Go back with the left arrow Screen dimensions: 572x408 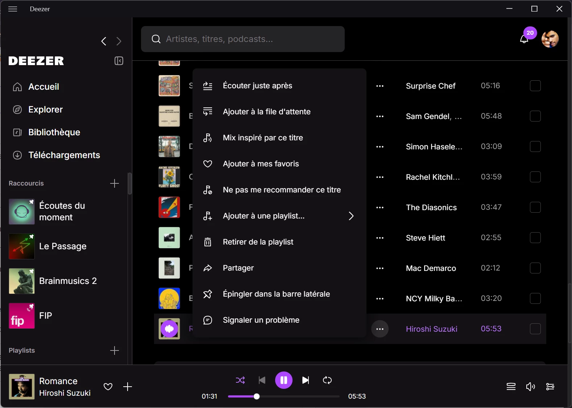pyautogui.click(x=104, y=41)
